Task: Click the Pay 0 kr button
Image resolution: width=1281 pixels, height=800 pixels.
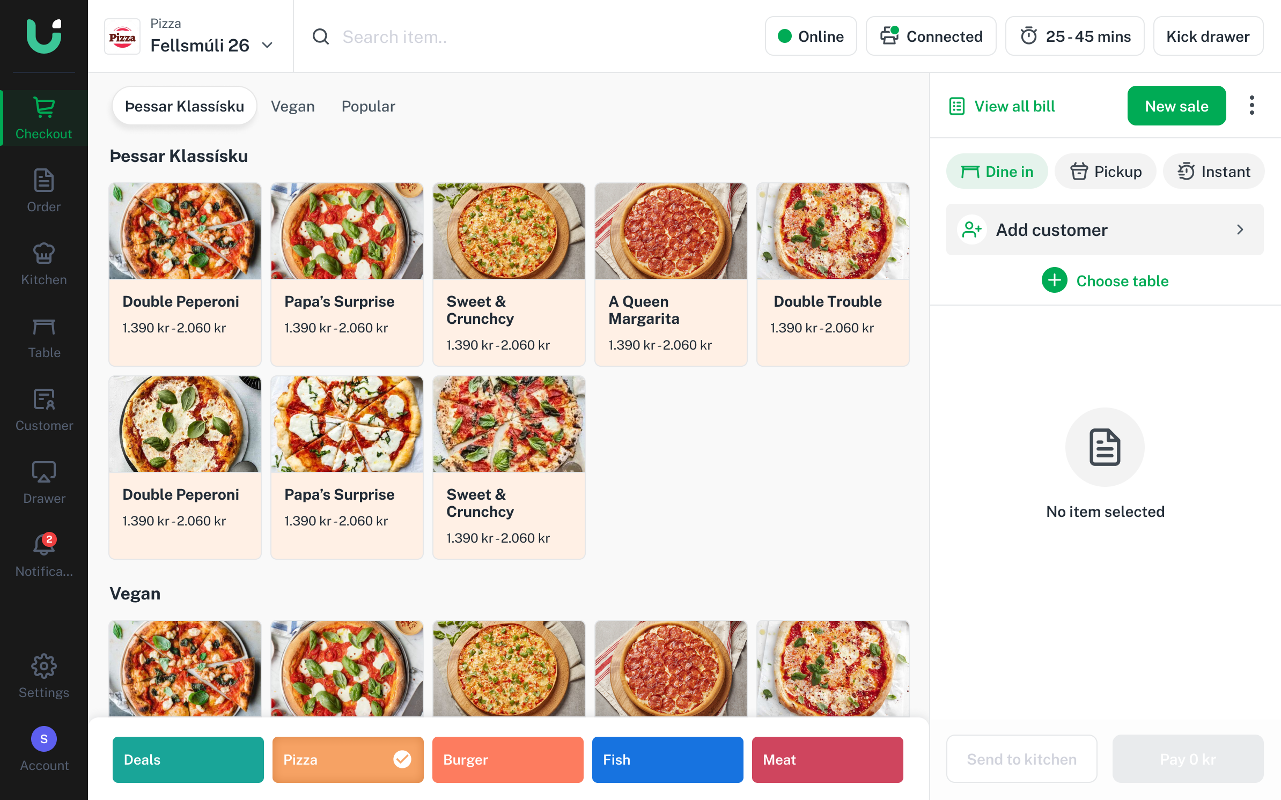Action: coord(1188,759)
